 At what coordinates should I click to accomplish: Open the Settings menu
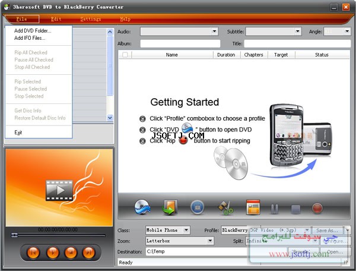[x=91, y=19]
